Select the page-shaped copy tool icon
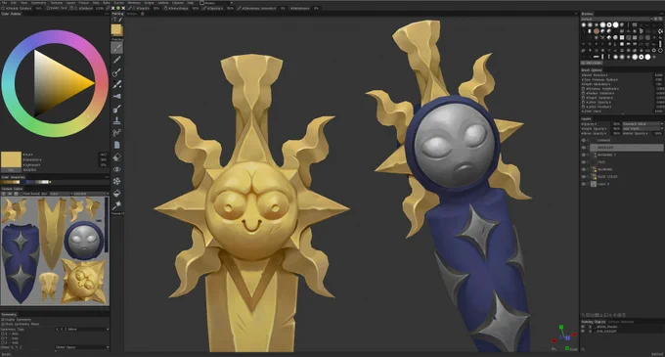The image size is (665, 357). tap(117, 145)
